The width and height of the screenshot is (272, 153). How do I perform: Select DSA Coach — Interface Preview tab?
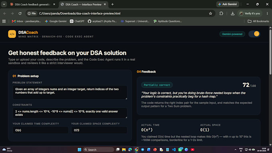click(83, 4)
